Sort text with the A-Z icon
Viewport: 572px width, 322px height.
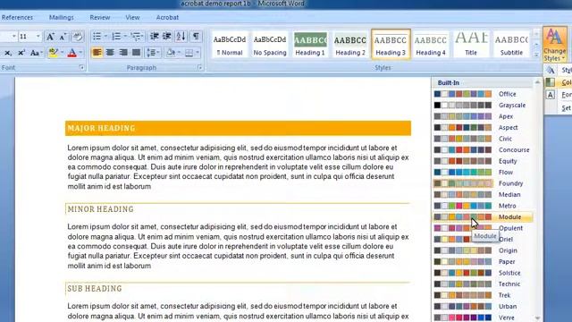tap(181, 36)
